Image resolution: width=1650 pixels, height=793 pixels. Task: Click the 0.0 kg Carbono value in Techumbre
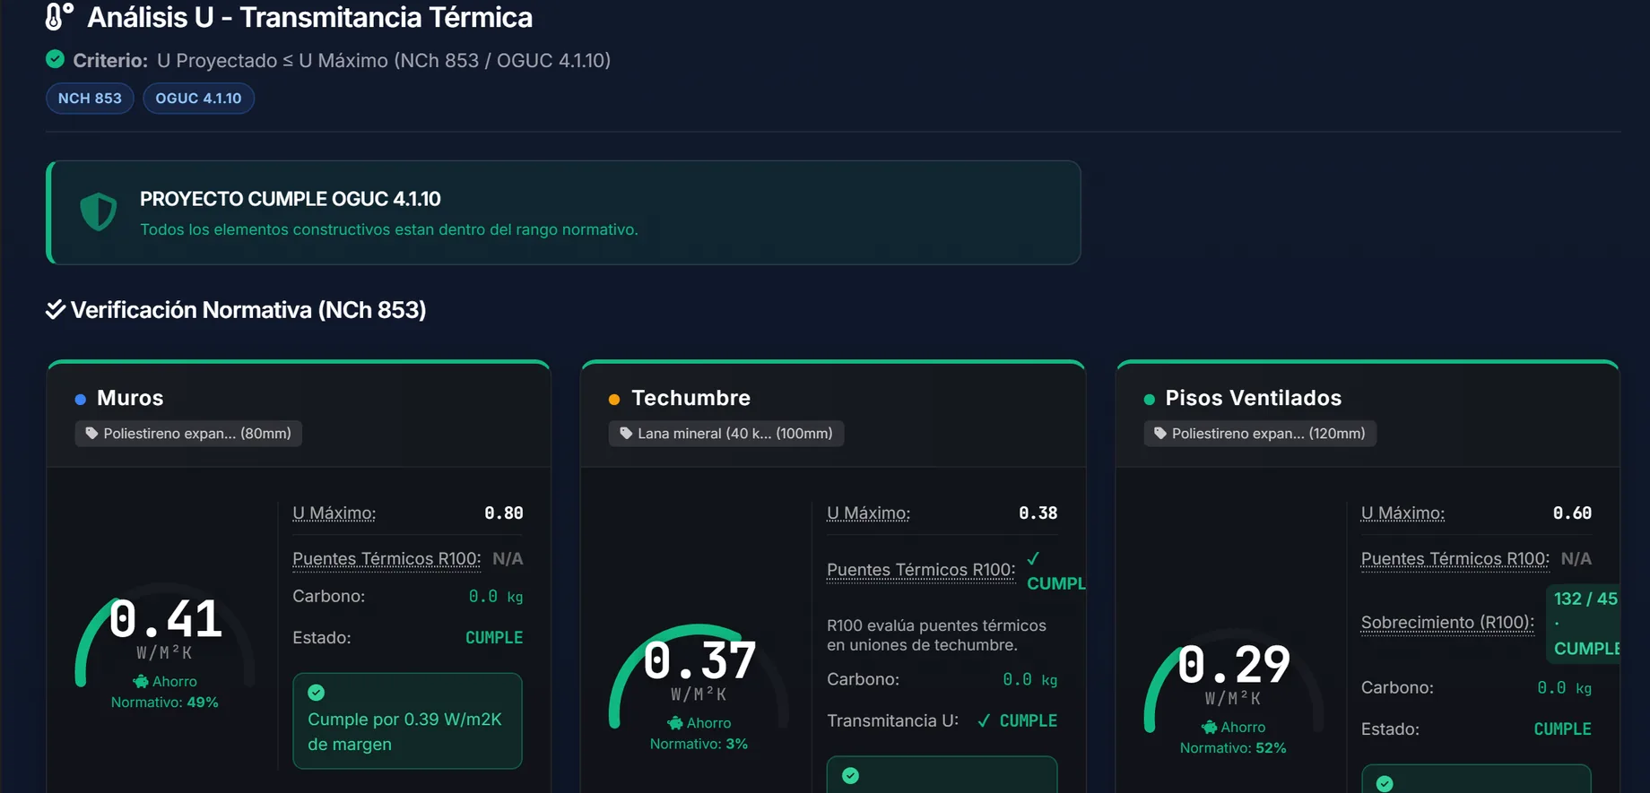click(x=1030, y=680)
